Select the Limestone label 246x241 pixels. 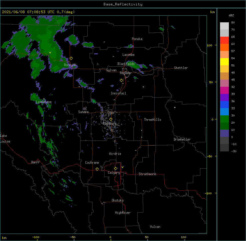coord(44,102)
